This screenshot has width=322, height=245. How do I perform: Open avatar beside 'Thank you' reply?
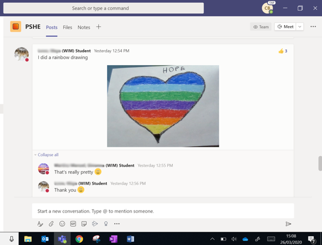(x=43, y=186)
